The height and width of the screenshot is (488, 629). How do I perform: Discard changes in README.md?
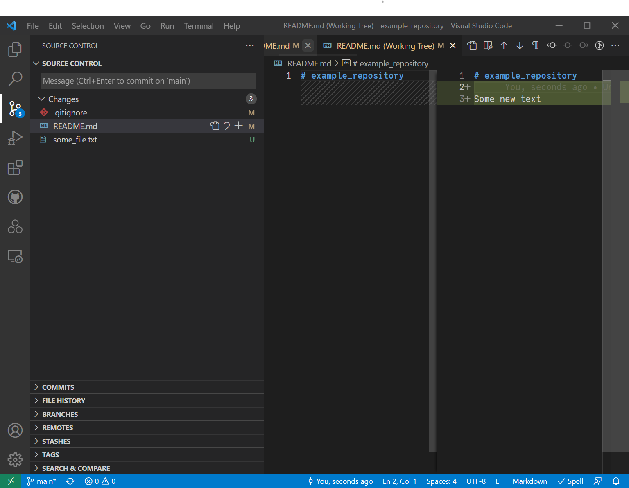227,126
